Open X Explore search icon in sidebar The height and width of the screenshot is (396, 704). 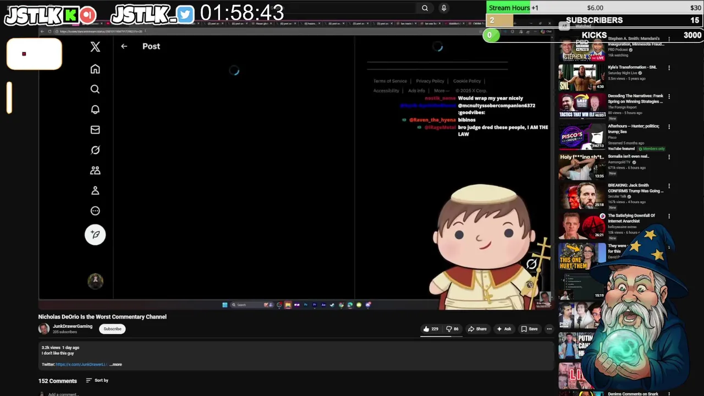pos(95,89)
